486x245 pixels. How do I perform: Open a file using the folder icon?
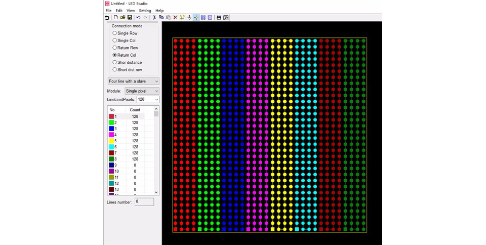[x=123, y=18]
